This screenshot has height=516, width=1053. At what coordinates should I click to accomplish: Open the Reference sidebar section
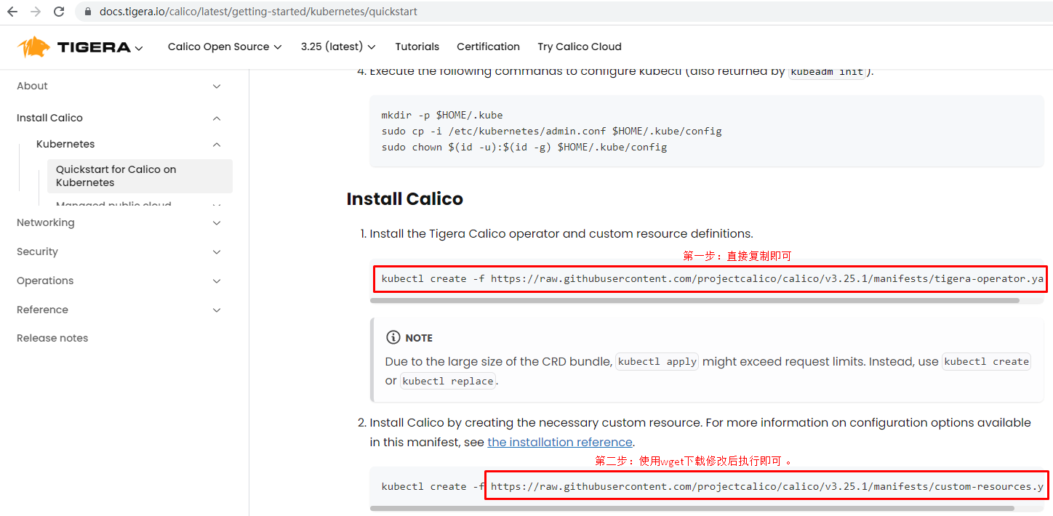pos(42,310)
